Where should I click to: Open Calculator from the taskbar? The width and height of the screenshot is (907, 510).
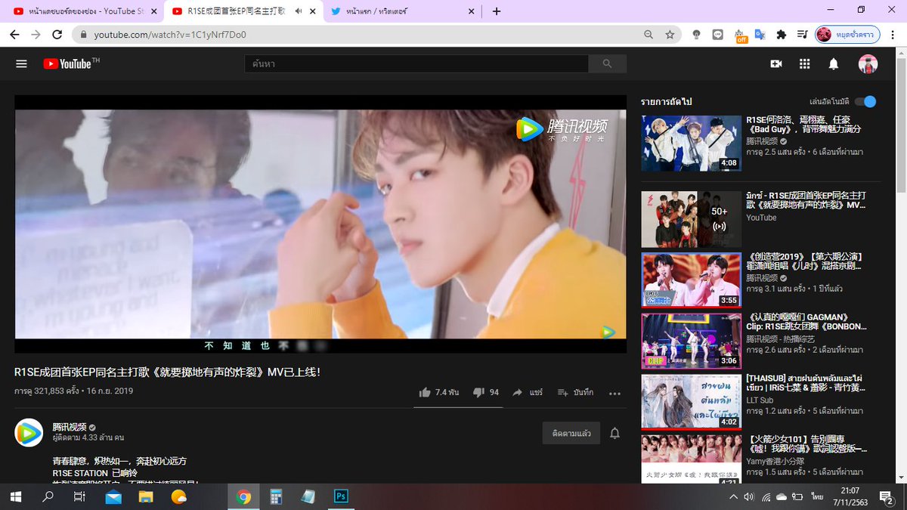[275, 496]
